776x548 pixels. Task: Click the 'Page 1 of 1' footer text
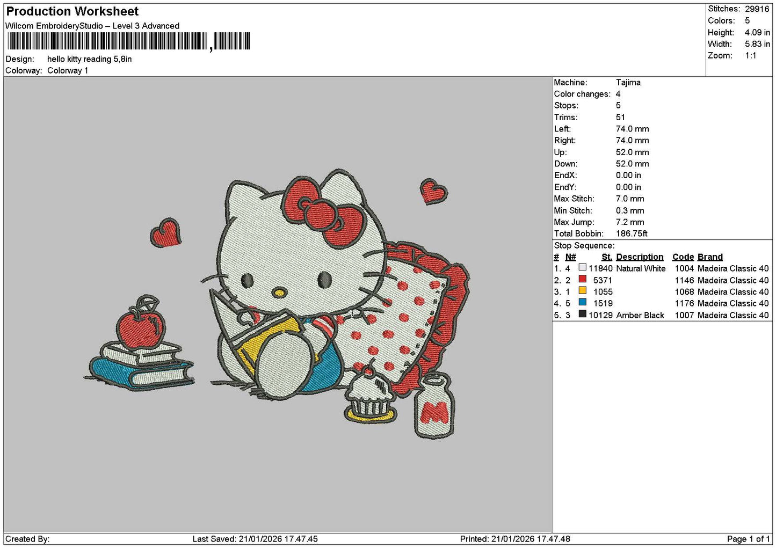[748, 539]
